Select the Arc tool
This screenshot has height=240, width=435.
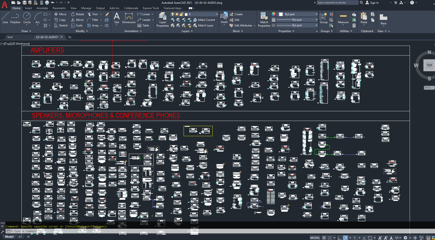coord(38,18)
